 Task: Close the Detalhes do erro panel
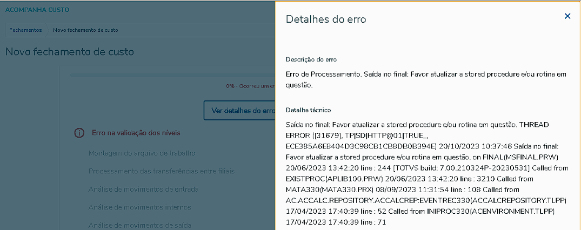pyautogui.click(x=567, y=16)
